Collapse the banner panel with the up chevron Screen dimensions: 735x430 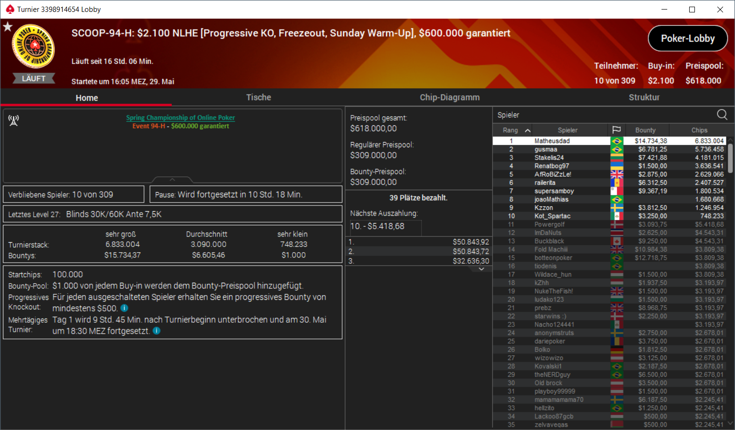click(172, 180)
